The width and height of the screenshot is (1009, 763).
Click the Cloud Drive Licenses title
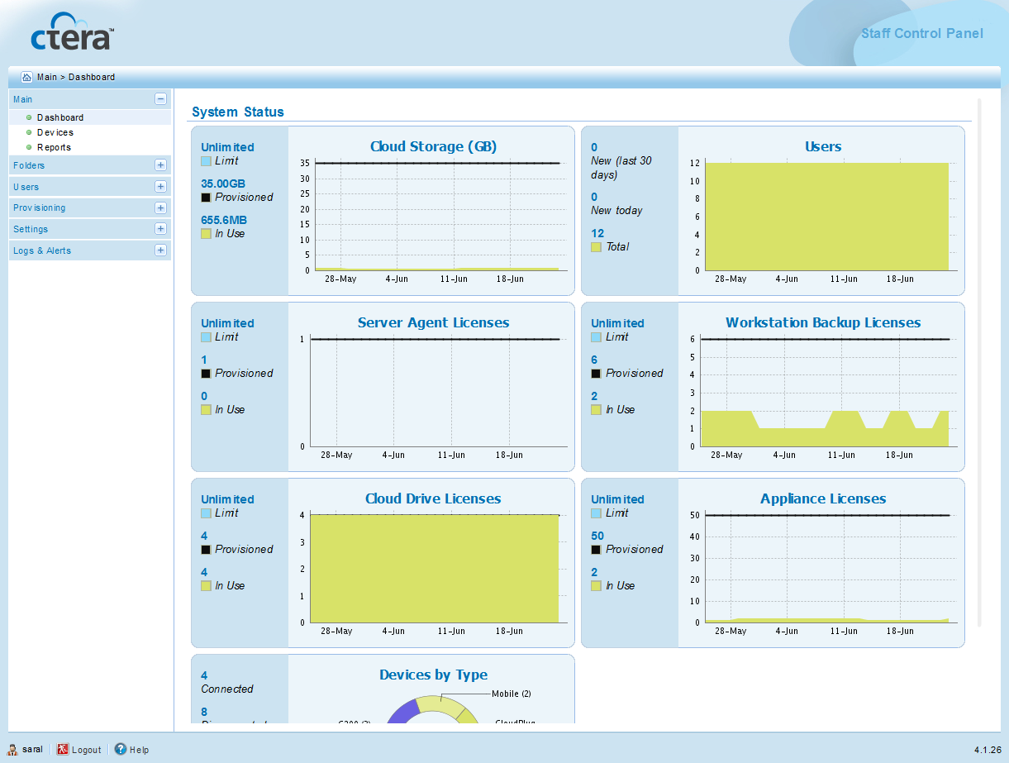(x=433, y=499)
